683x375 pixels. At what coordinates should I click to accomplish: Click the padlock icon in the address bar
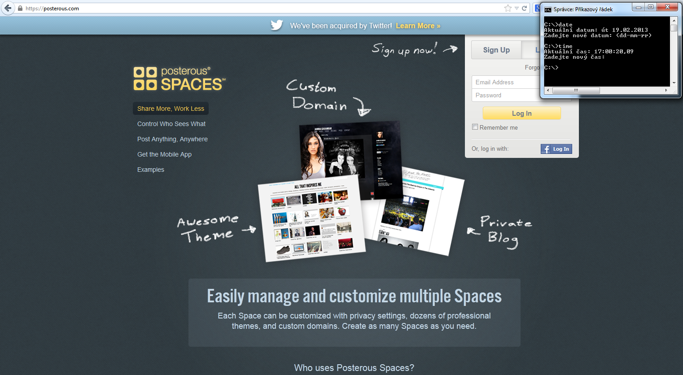(20, 8)
